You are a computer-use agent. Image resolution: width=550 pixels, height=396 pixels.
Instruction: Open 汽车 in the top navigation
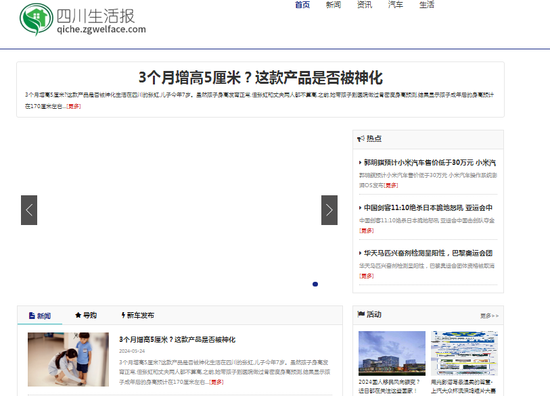coord(396,5)
